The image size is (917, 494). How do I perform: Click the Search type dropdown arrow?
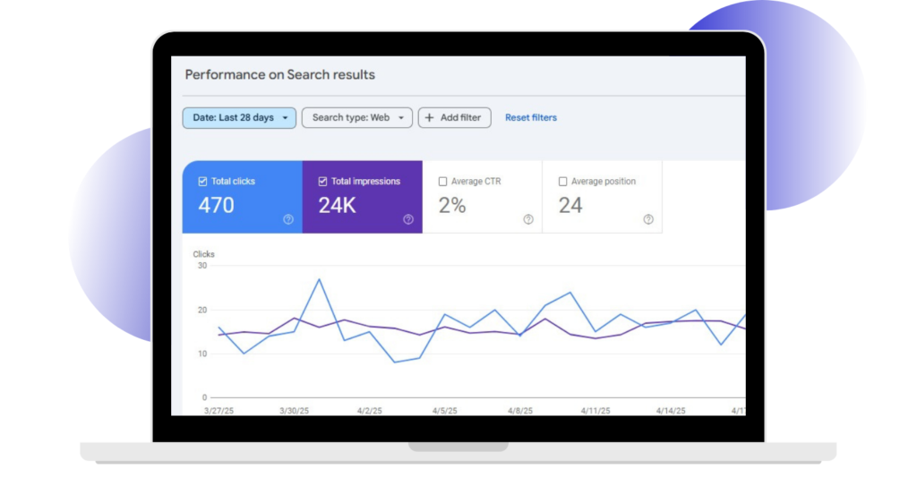click(x=401, y=118)
